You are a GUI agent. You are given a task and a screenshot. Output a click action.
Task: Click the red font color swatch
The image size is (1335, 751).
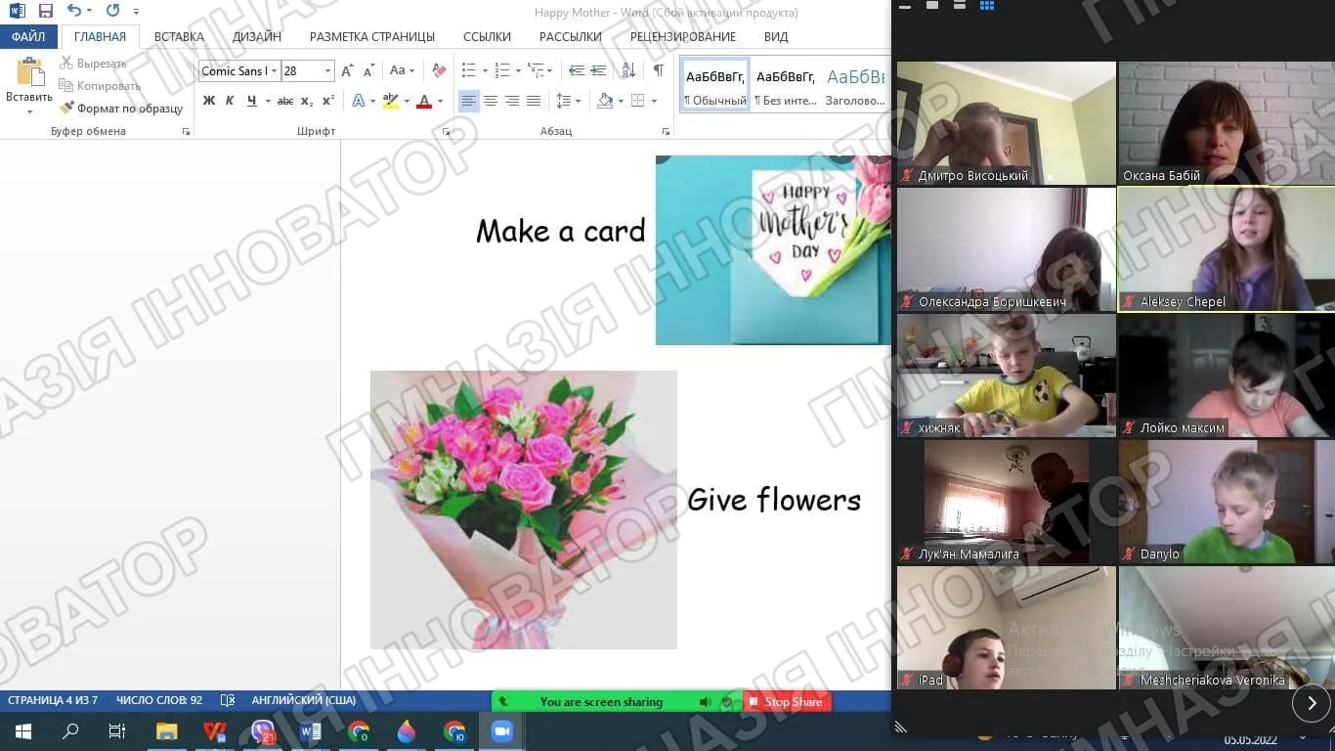(424, 101)
